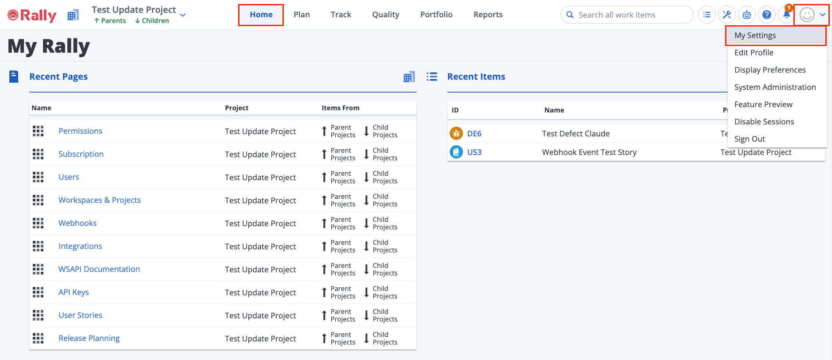Expand the Test Update Project dropdown chevron
832x360 pixels.
183,15
